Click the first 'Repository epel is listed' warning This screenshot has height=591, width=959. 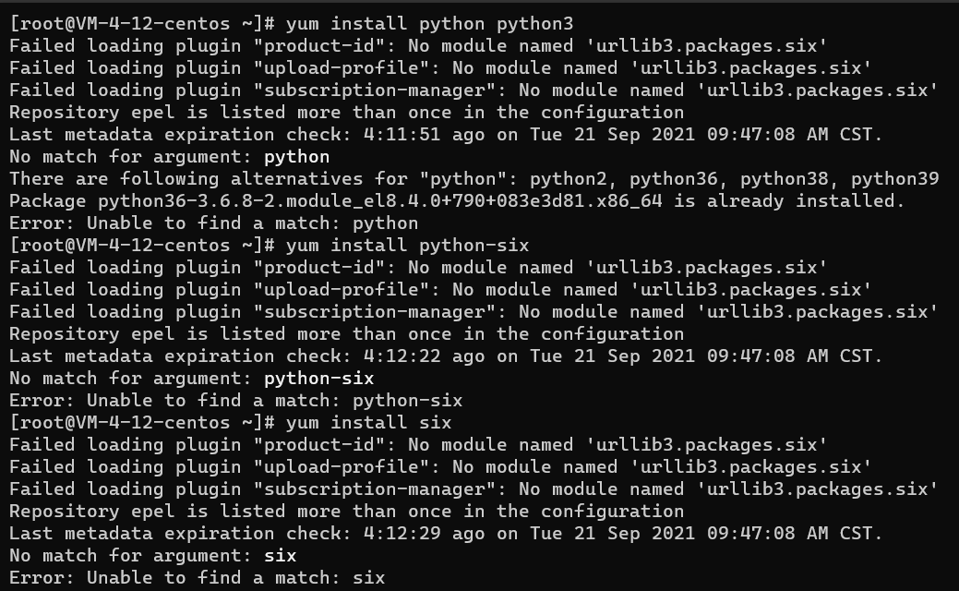pyautogui.click(x=347, y=113)
